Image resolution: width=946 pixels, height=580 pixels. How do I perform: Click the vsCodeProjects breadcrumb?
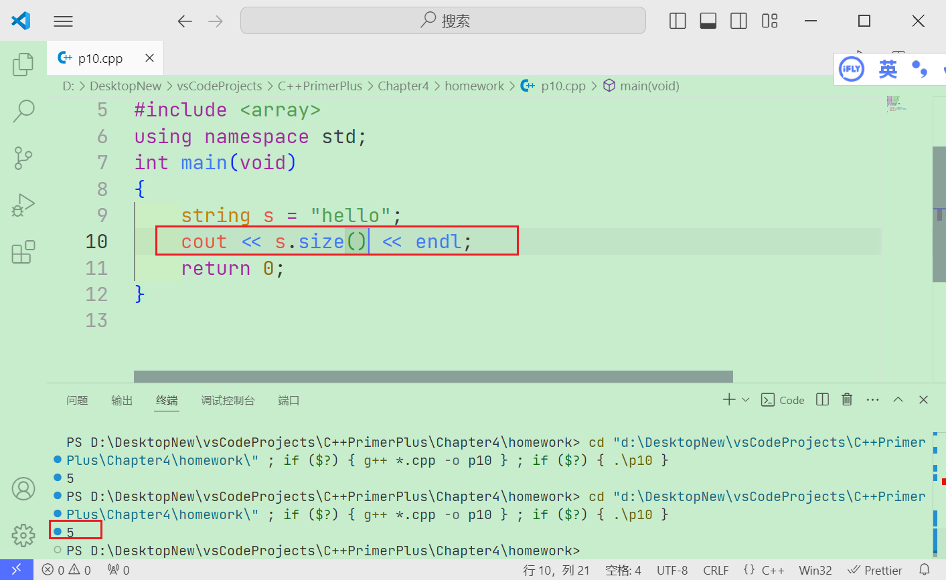coord(220,86)
